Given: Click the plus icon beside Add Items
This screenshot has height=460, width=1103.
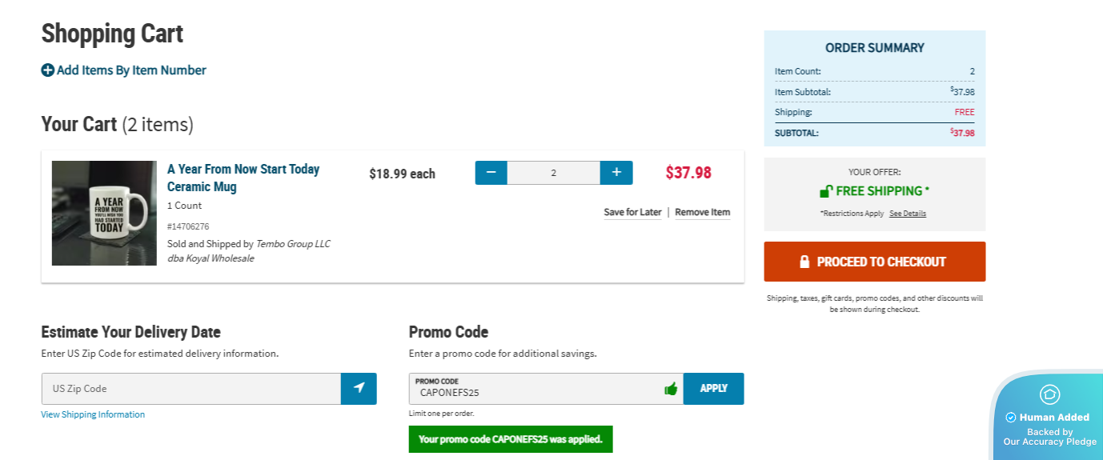Looking at the screenshot, I should click(48, 70).
